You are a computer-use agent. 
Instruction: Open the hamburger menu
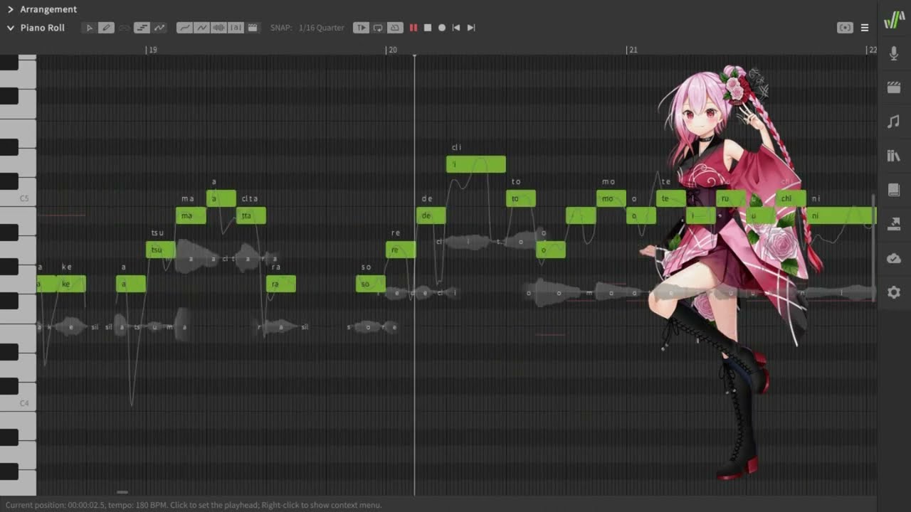[865, 28]
